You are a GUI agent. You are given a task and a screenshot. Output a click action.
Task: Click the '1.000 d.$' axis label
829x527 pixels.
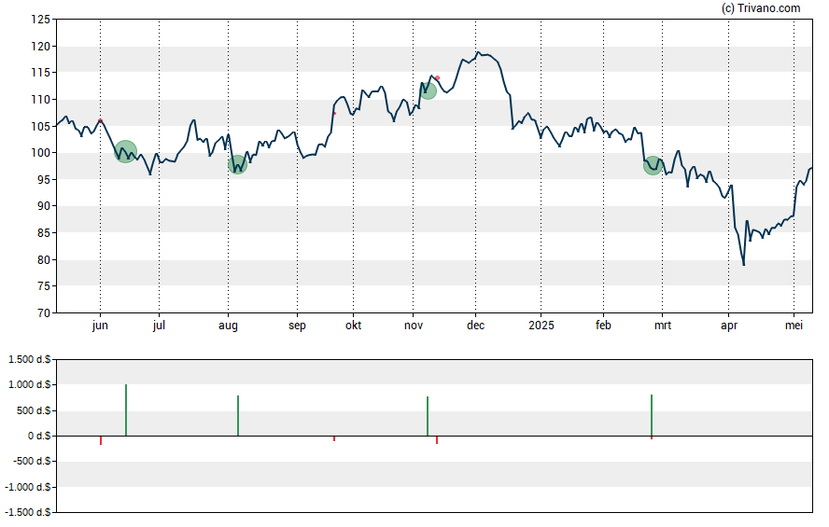(30, 385)
